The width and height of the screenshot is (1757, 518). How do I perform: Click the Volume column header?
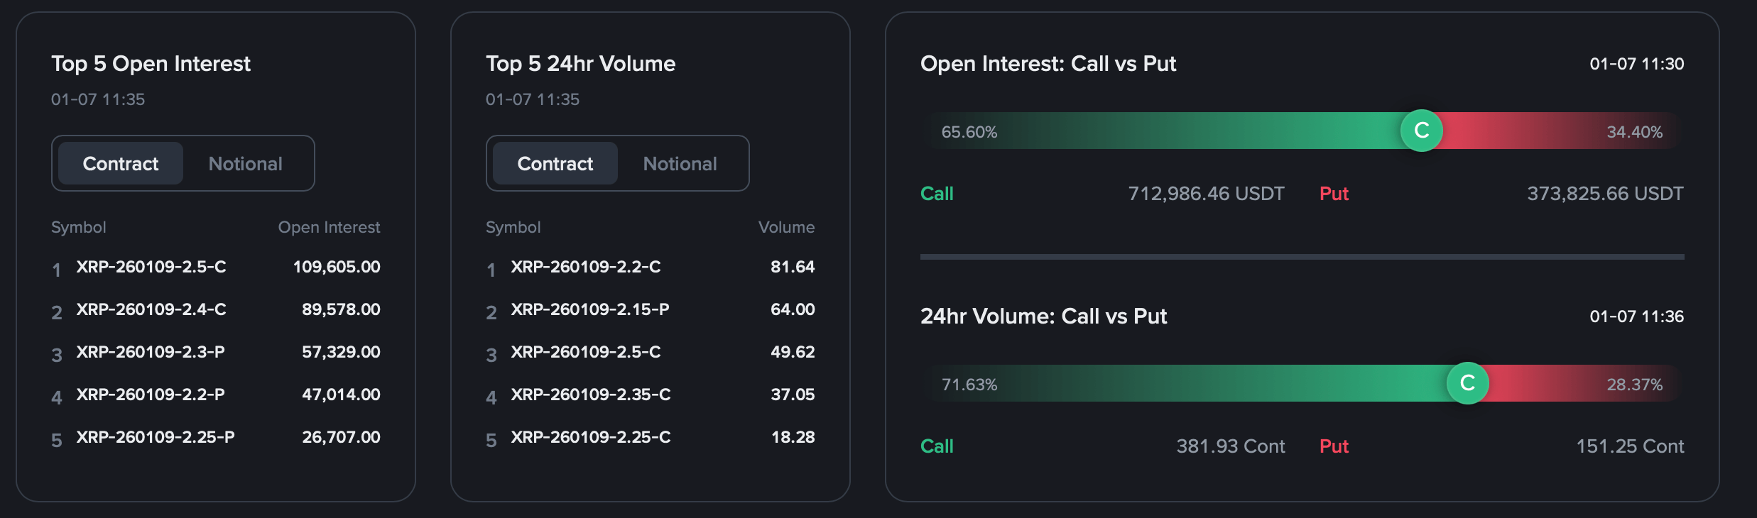click(787, 227)
